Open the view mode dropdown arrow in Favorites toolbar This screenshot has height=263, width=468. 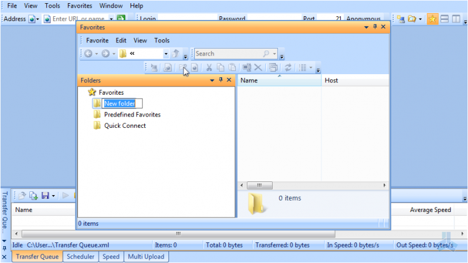311,67
